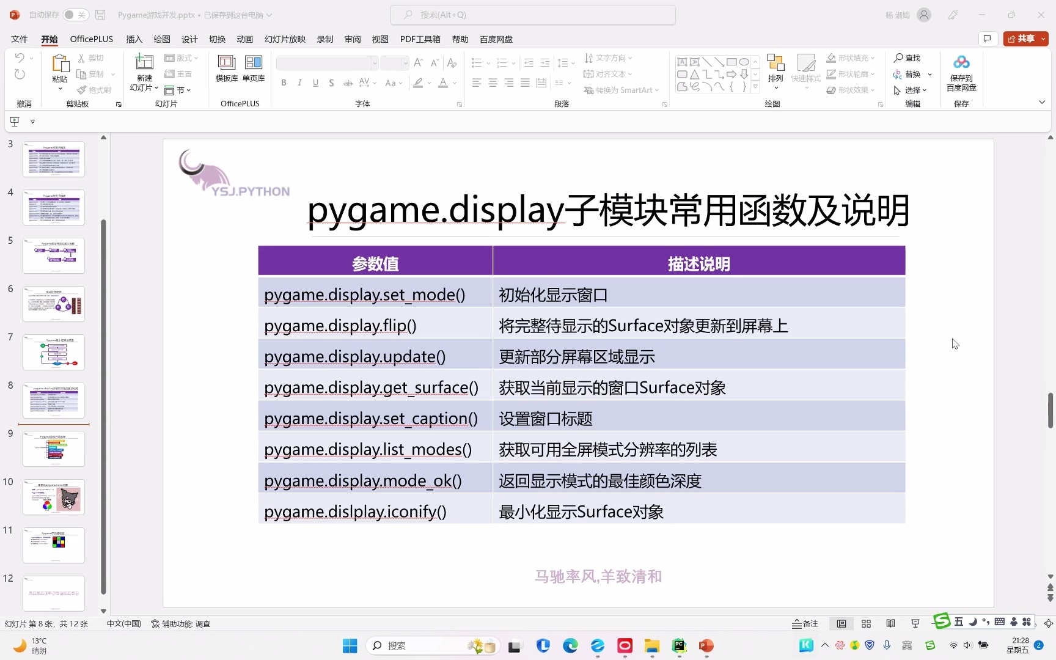
Task: Open the 幻灯片放映 ribbon tab
Action: 284,38
